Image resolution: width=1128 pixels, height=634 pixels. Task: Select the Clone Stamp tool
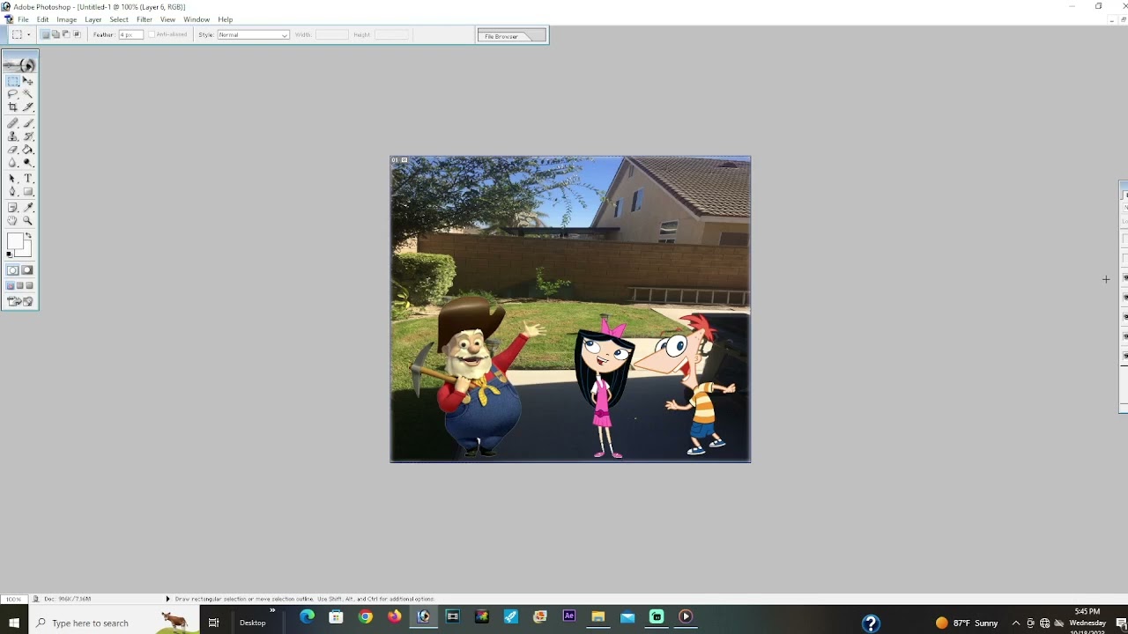[x=12, y=136]
